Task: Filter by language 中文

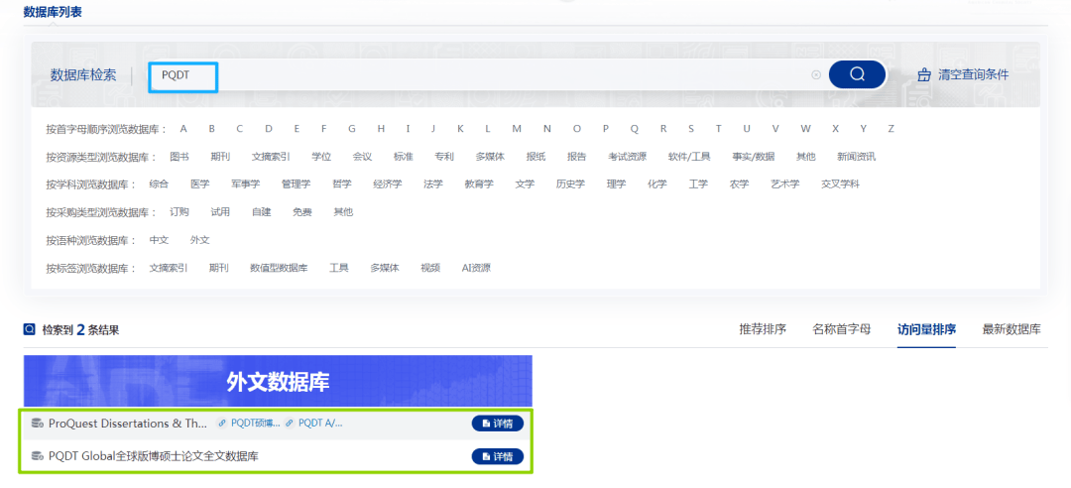Action: click(x=159, y=240)
